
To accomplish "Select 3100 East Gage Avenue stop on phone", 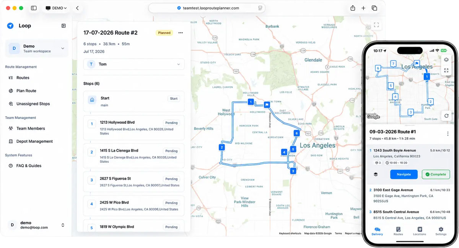I will 409,195.
